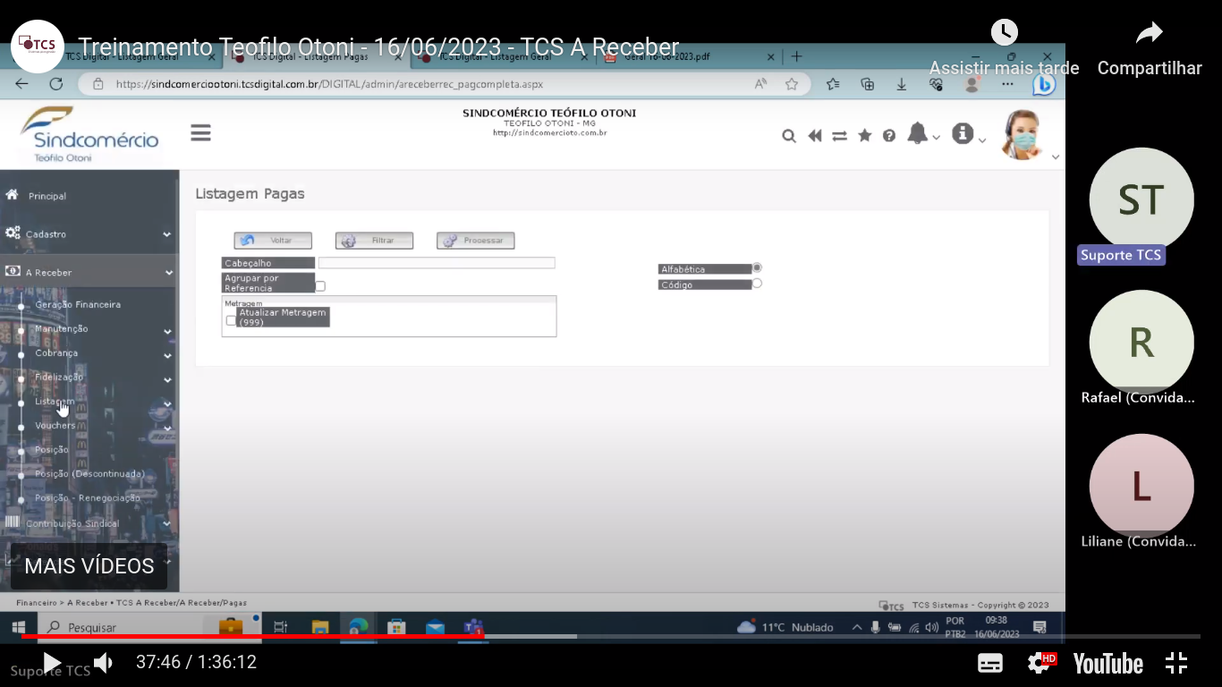Screen dimensions: 1222x687
Task: Open Geração Financeira sidebar item
Action: tap(78, 305)
